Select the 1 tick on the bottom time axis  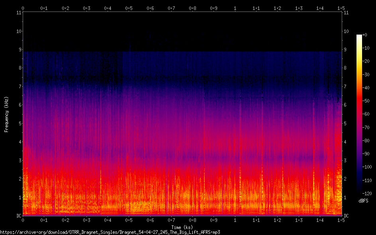(x=235, y=220)
